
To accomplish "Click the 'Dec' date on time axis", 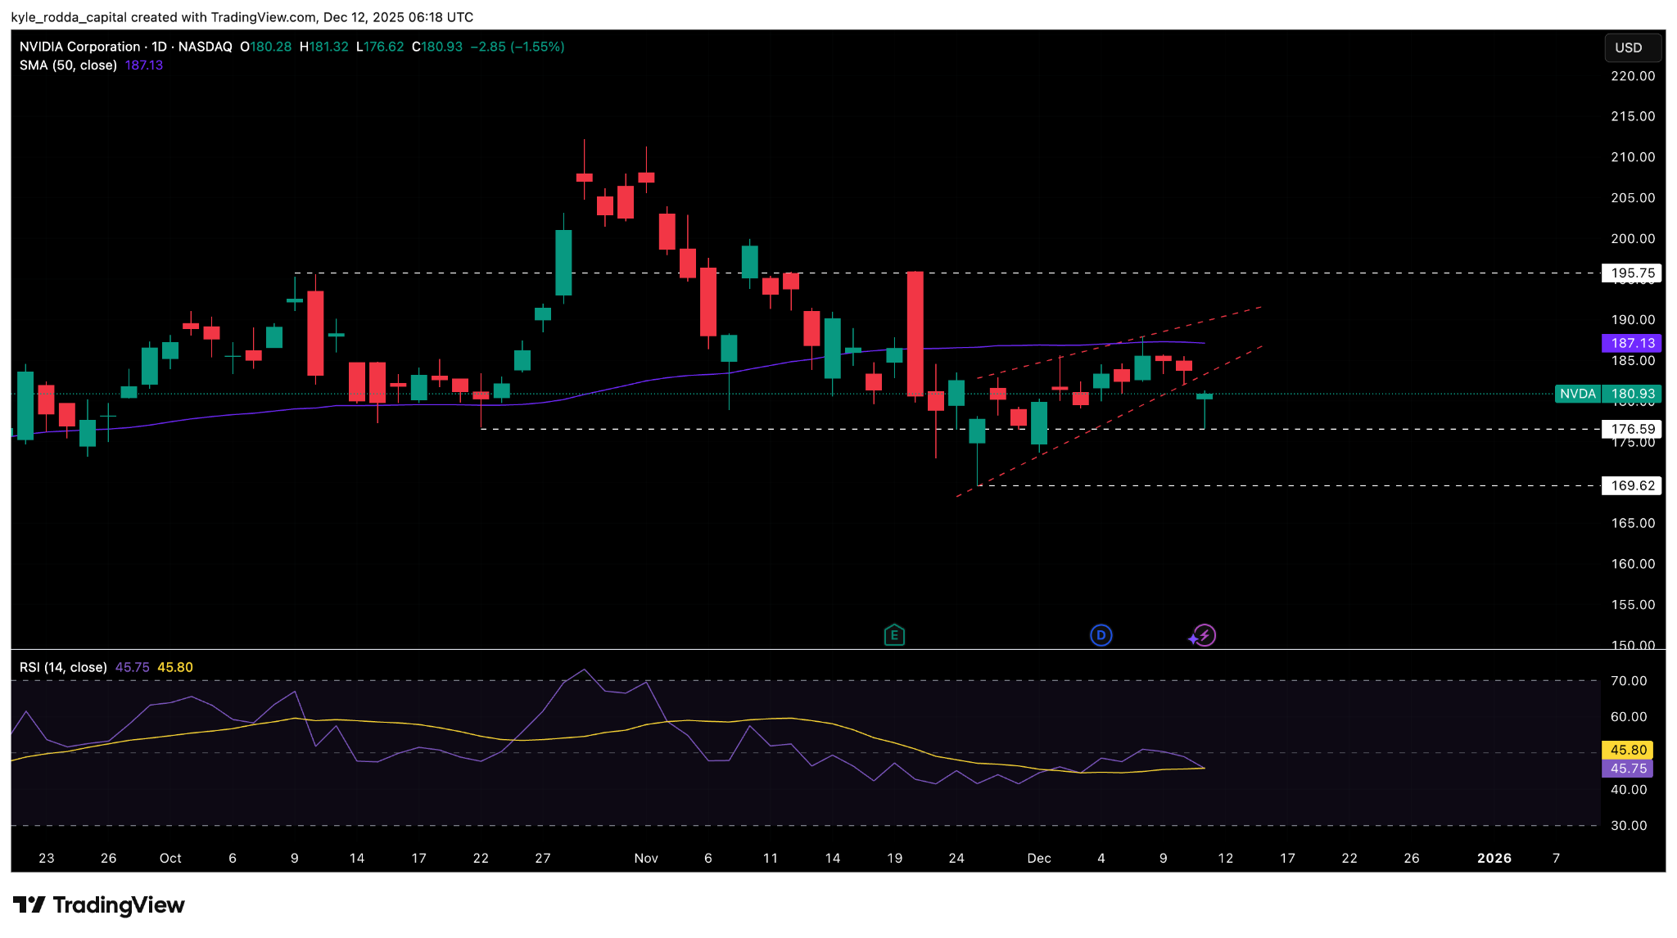I will point(1038,858).
